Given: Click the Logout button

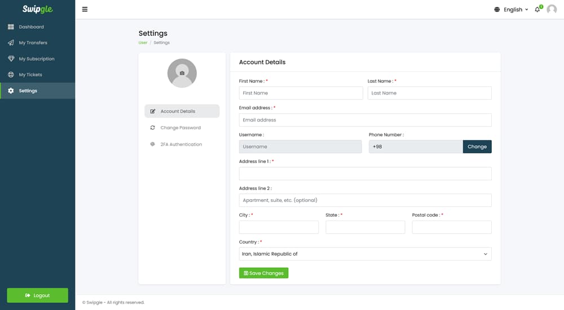Looking at the screenshot, I should click(37, 295).
